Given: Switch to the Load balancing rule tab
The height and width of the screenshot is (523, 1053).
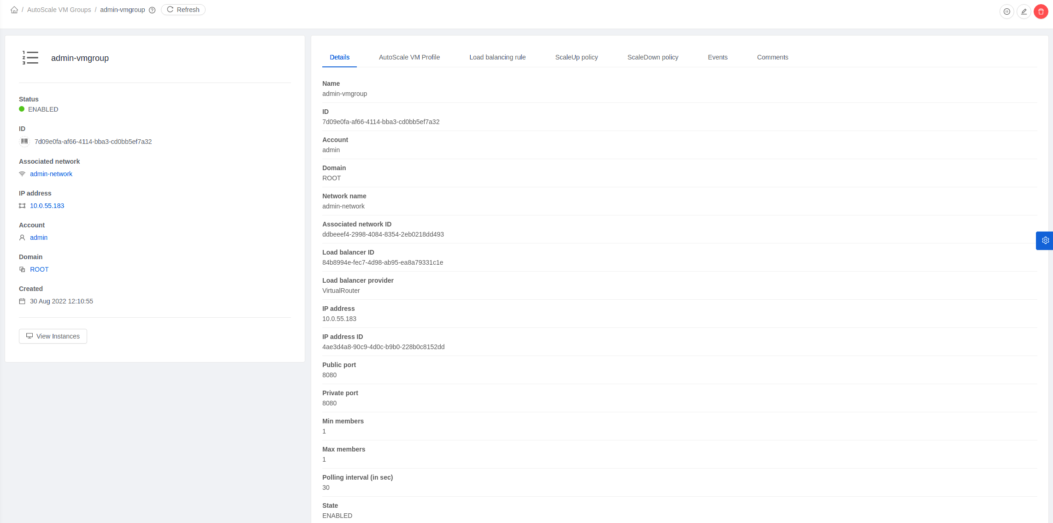Looking at the screenshot, I should pyautogui.click(x=497, y=57).
